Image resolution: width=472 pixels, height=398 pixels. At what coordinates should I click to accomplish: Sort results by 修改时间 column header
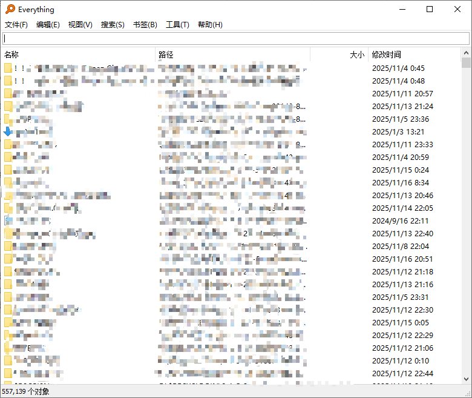pos(415,55)
